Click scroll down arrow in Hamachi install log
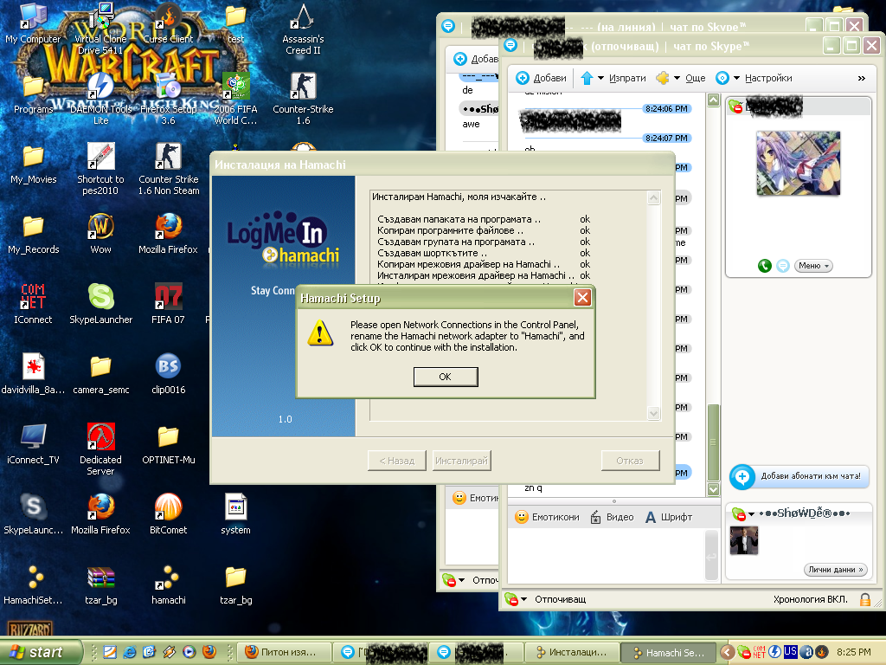The width and height of the screenshot is (886, 665). [654, 413]
